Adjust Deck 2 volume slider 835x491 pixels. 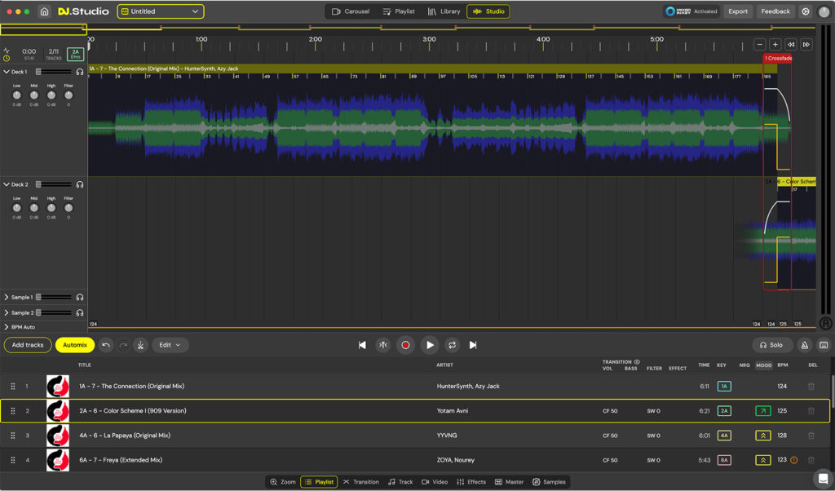point(53,185)
